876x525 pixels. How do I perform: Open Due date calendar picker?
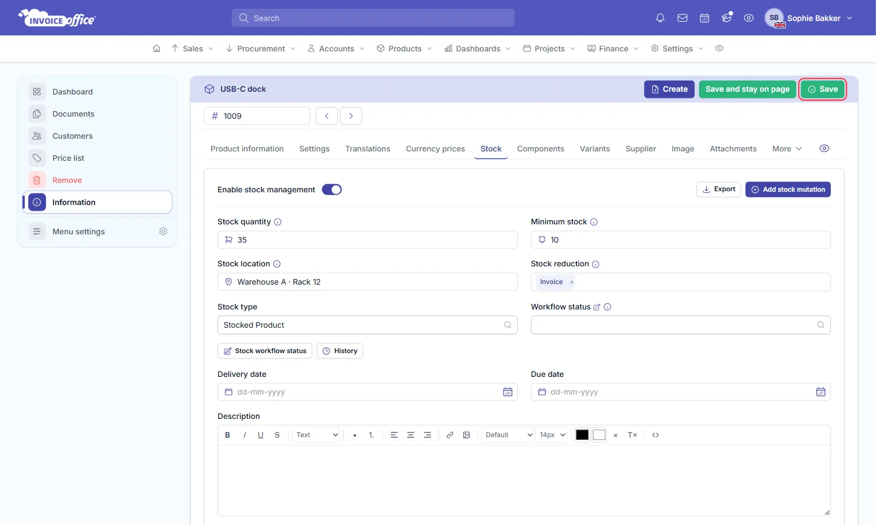[821, 392]
